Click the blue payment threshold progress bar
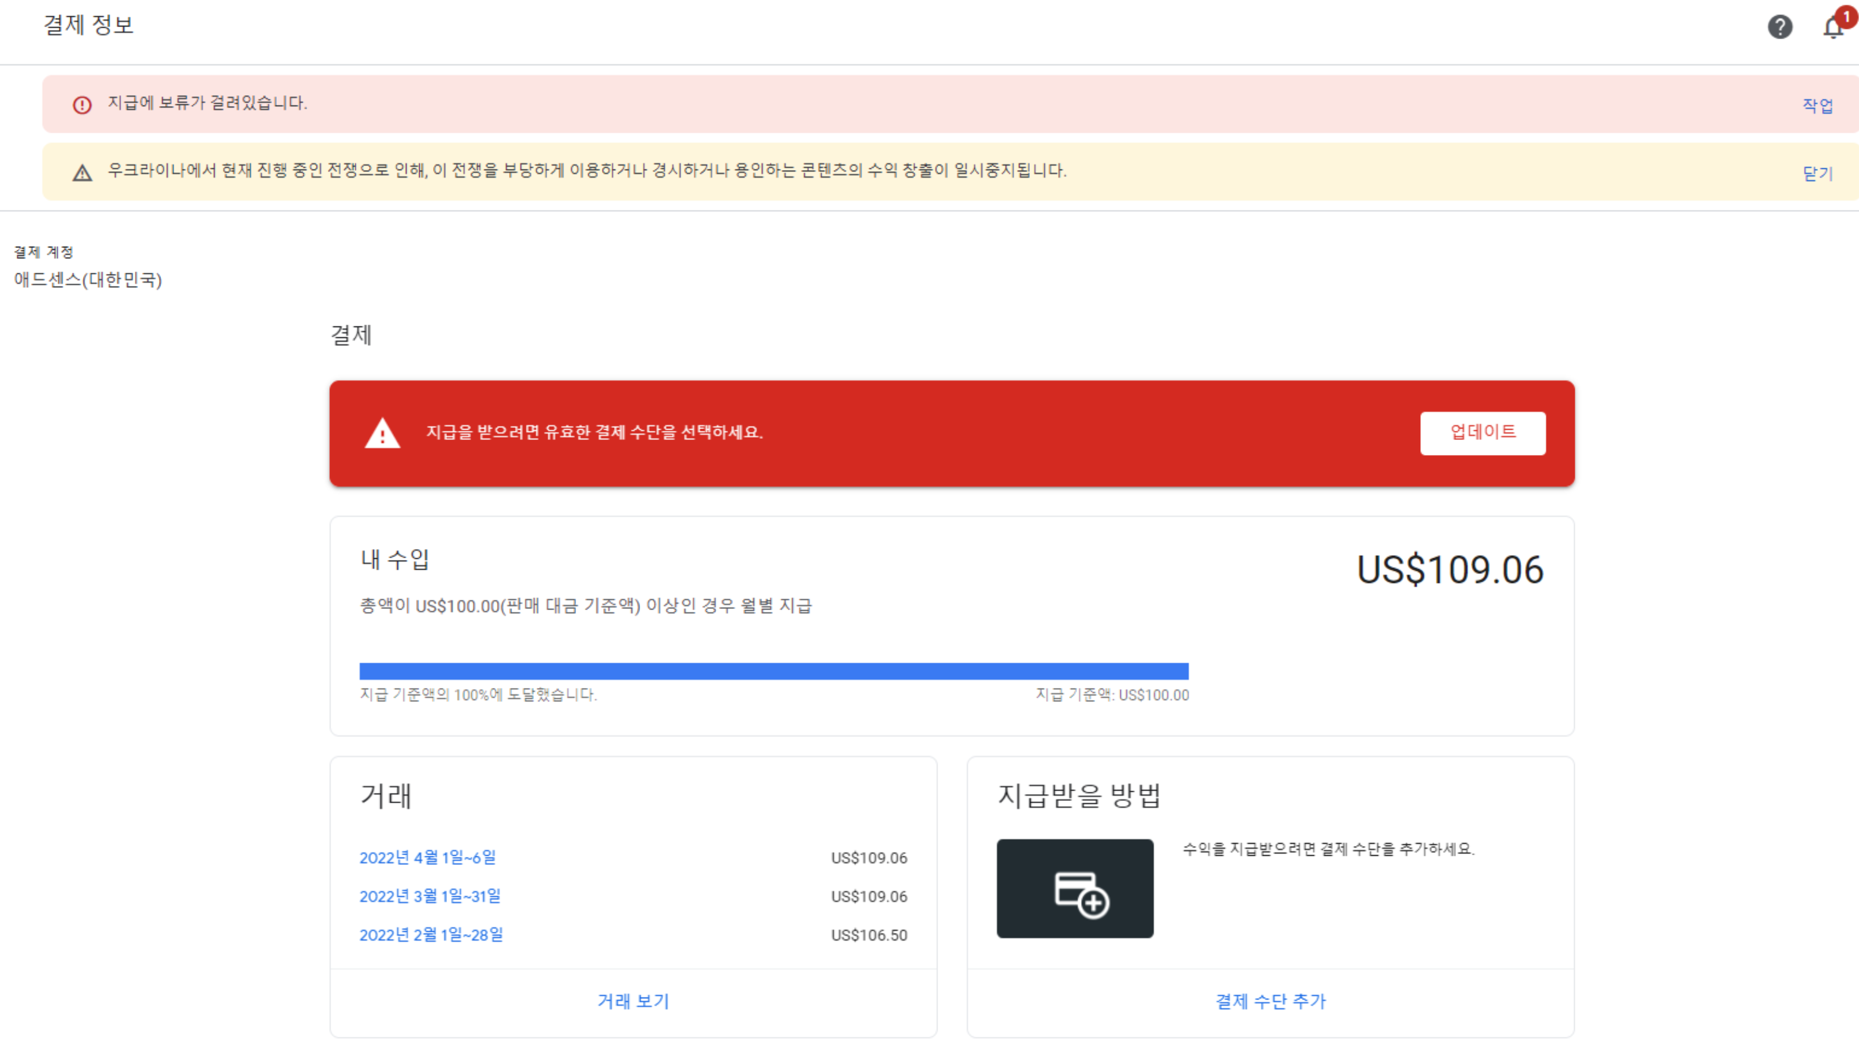1859x1053 pixels. click(774, 671)
